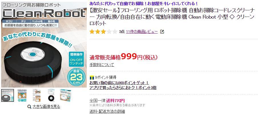Image resolution: width=258 pixels, height=115 pixels.
Task: Select the first black robot thumbnail
Action: coord(8,95)
